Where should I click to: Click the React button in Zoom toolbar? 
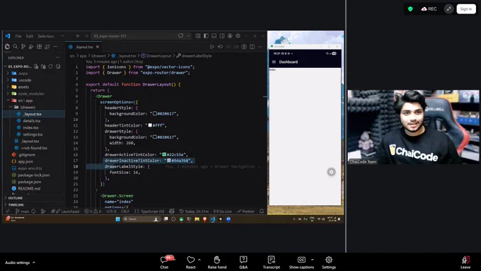pos(190,263)
